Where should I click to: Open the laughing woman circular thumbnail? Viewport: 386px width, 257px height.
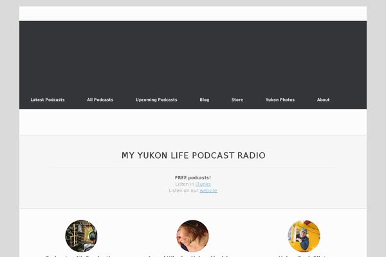point(192,236)
